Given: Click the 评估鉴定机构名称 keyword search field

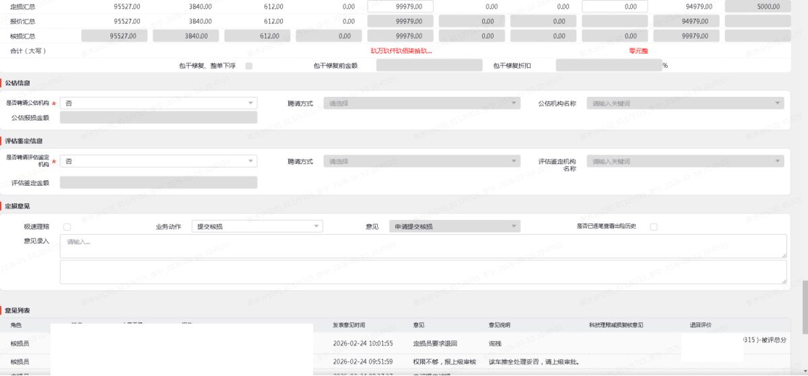Looking at the screenshot, I should tap(685, 161).
